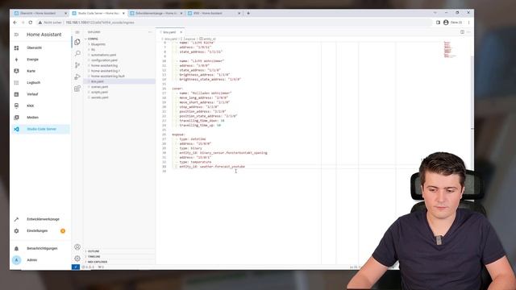
Task: Click the Einstellungen notification badge
Action: click(63, 231)
